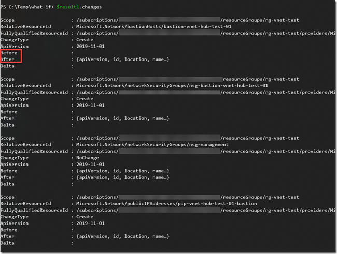
Task: Click pip-vnet-hub-test-01-bastion resource ID value
Action: pos(166,204)
